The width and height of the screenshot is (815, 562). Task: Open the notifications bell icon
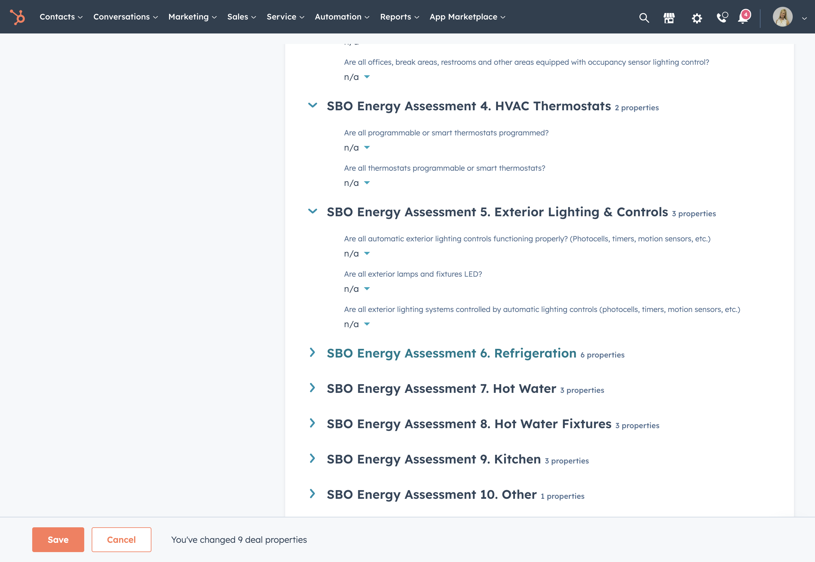(x=743, y=17)
